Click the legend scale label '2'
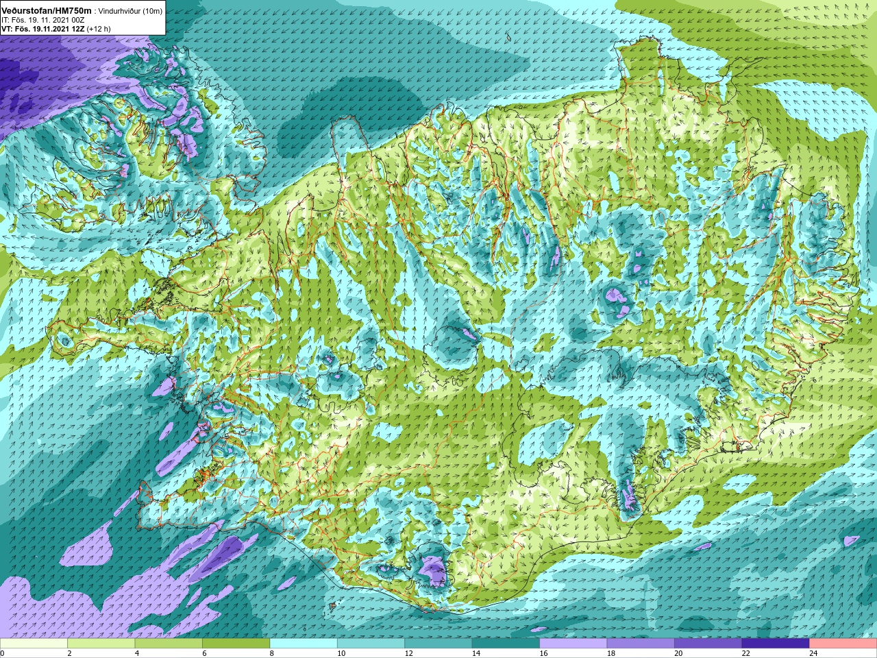 [69, 653]
